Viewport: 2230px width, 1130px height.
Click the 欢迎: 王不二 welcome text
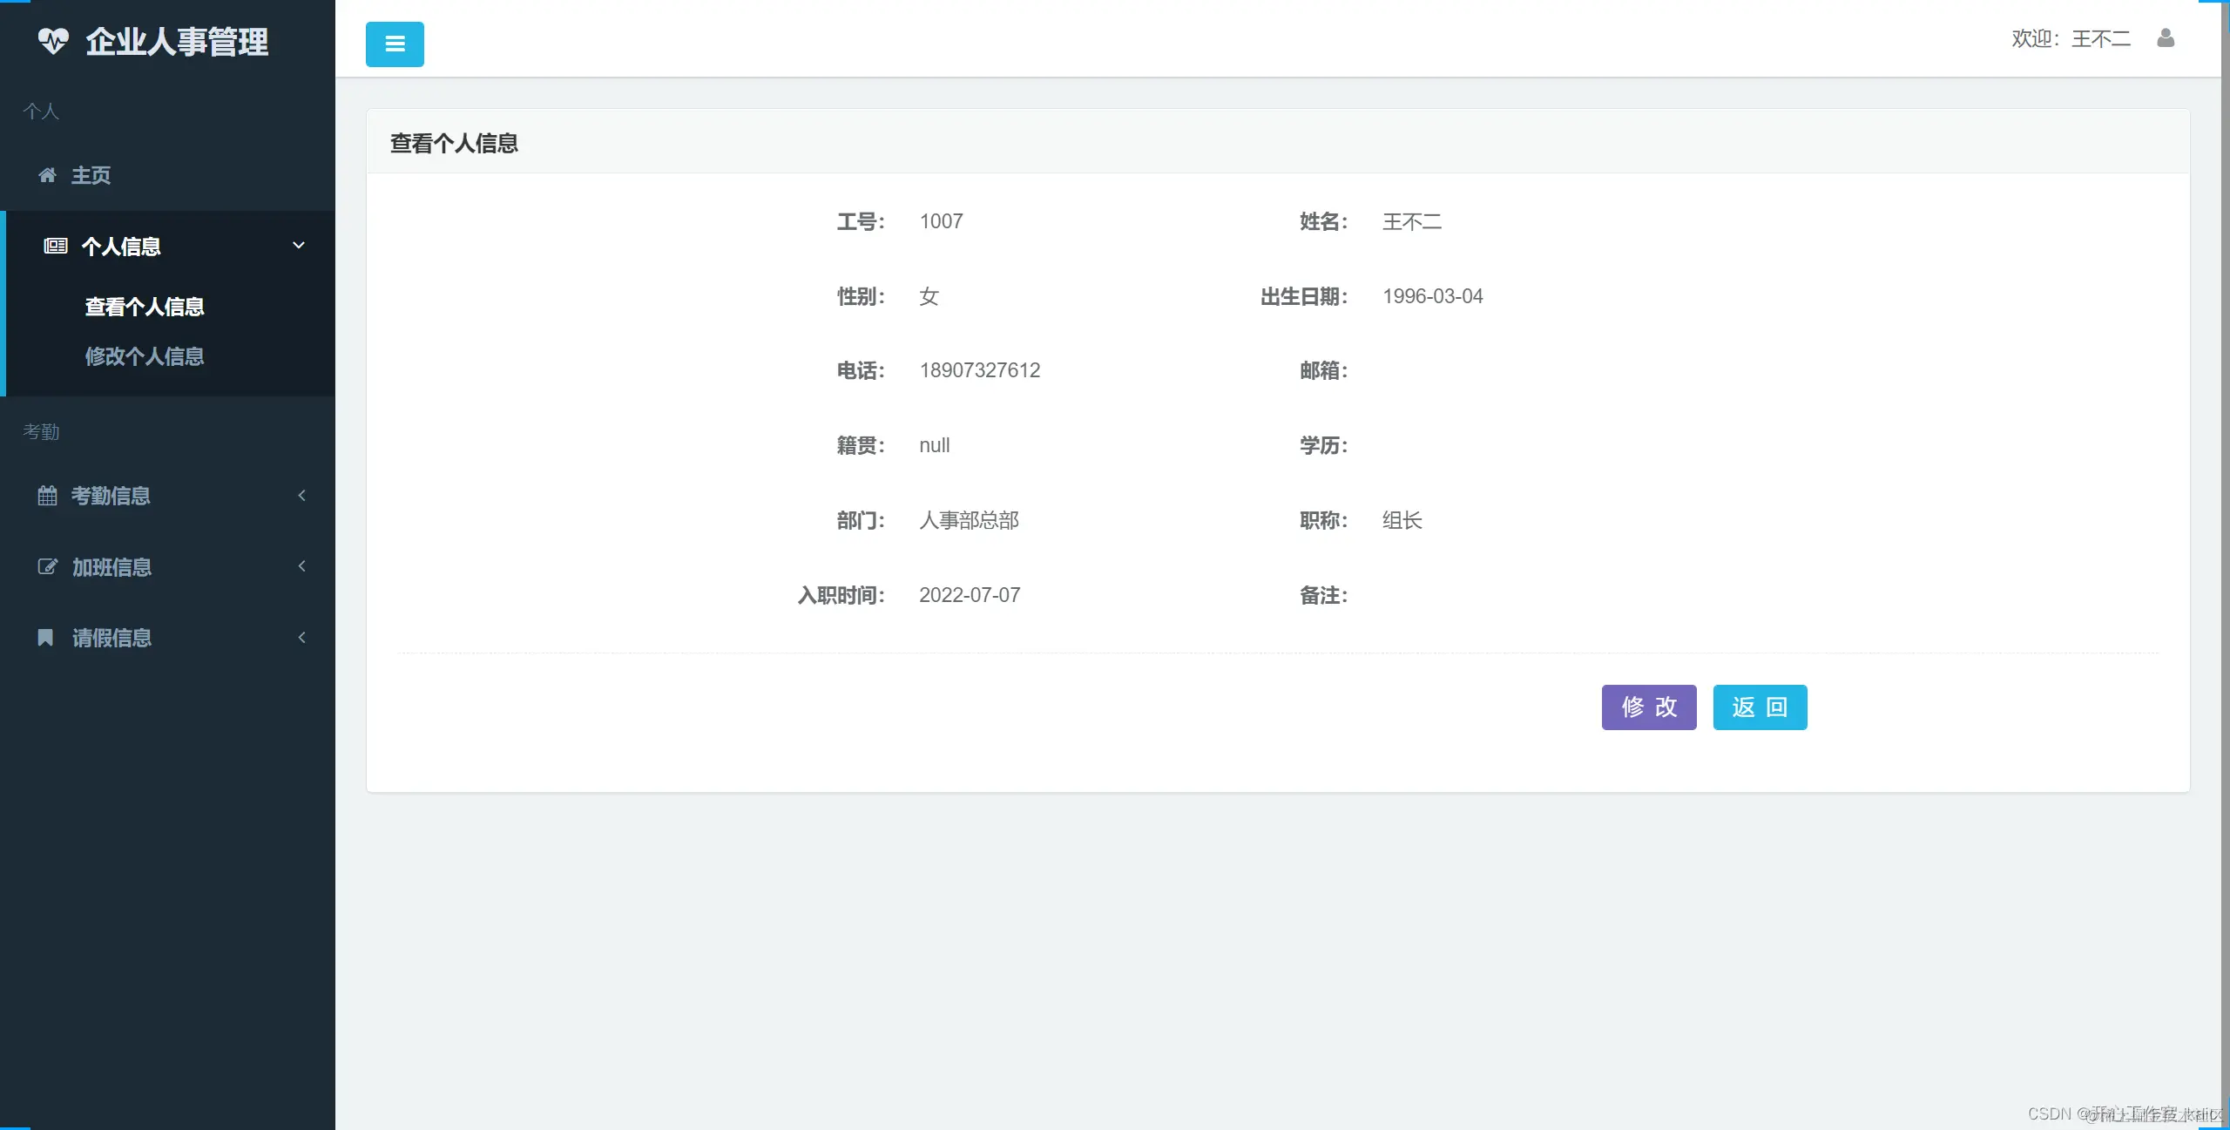2070,38
